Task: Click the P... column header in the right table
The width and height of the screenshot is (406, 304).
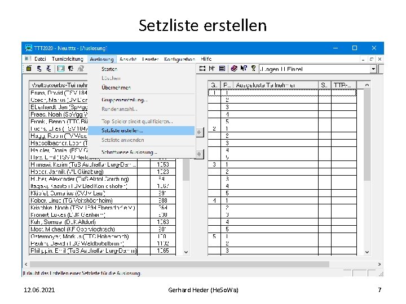Action: pyautogui.click(x=227, y=85)
